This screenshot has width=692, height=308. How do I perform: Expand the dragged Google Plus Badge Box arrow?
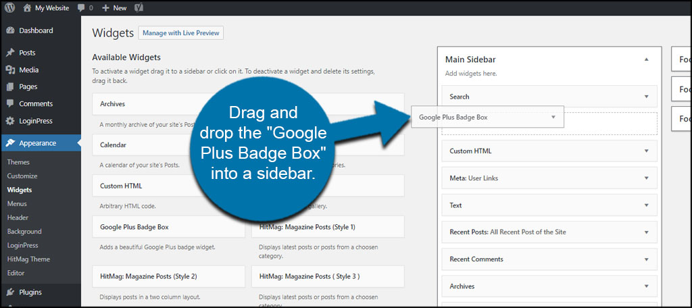coord(553,118)
